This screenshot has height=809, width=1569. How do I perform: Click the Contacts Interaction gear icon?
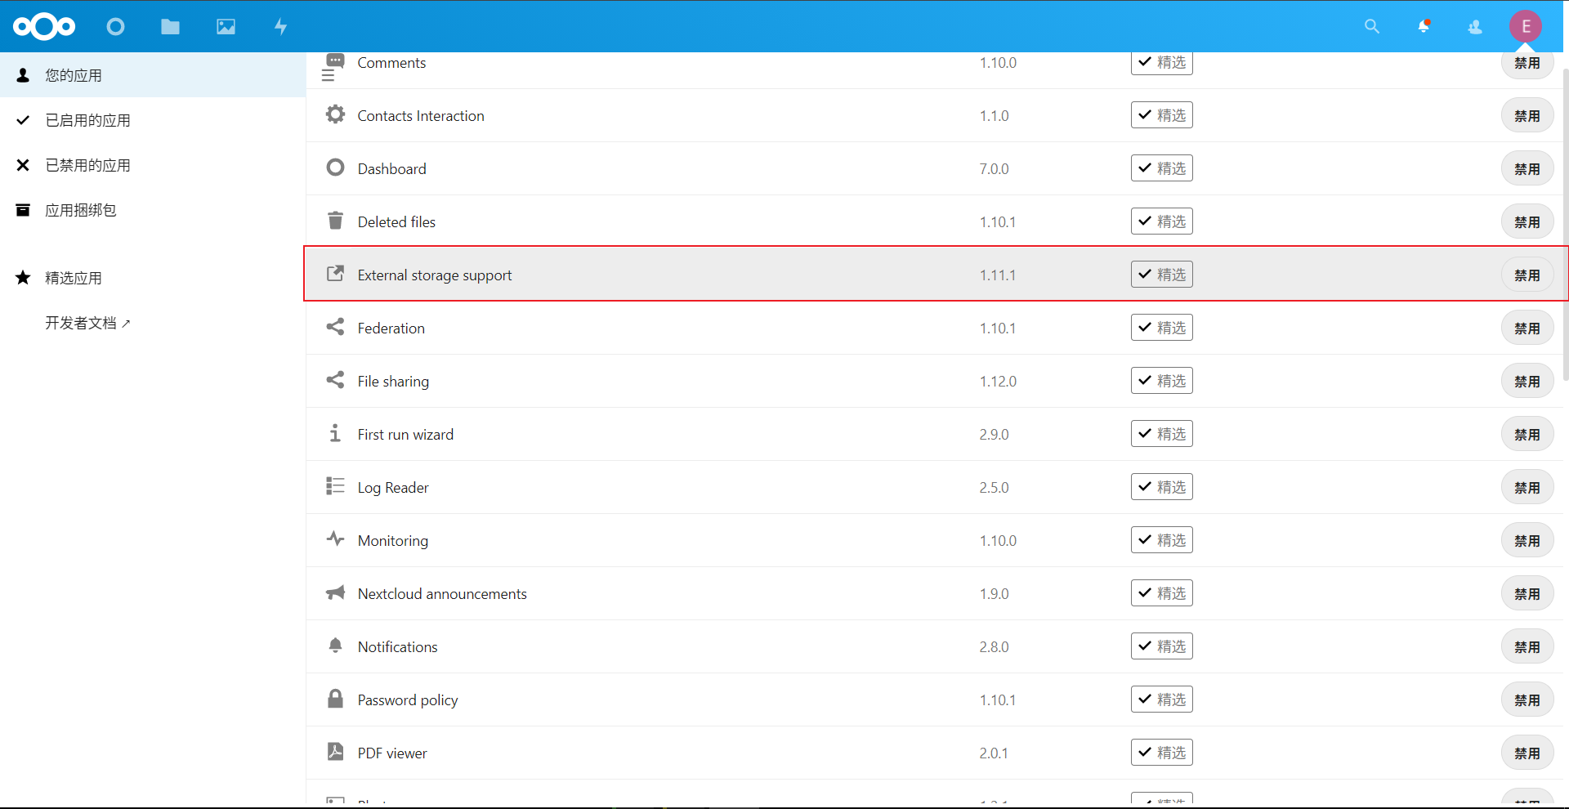pos(335,114)
